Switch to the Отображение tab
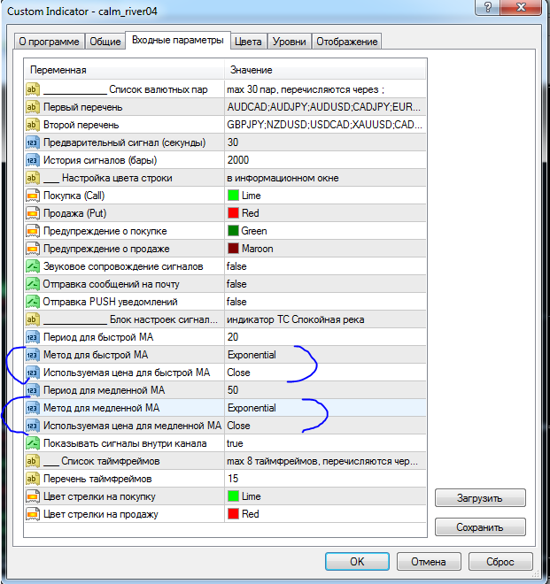Image resolution: width=550 pixels, height=584 pixels. pyautogui.click(x=347, y=42)
